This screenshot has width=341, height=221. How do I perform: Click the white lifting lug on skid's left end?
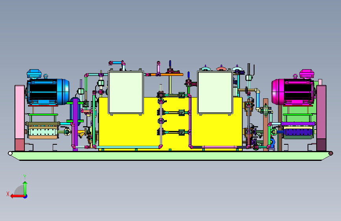pos(10,153)
